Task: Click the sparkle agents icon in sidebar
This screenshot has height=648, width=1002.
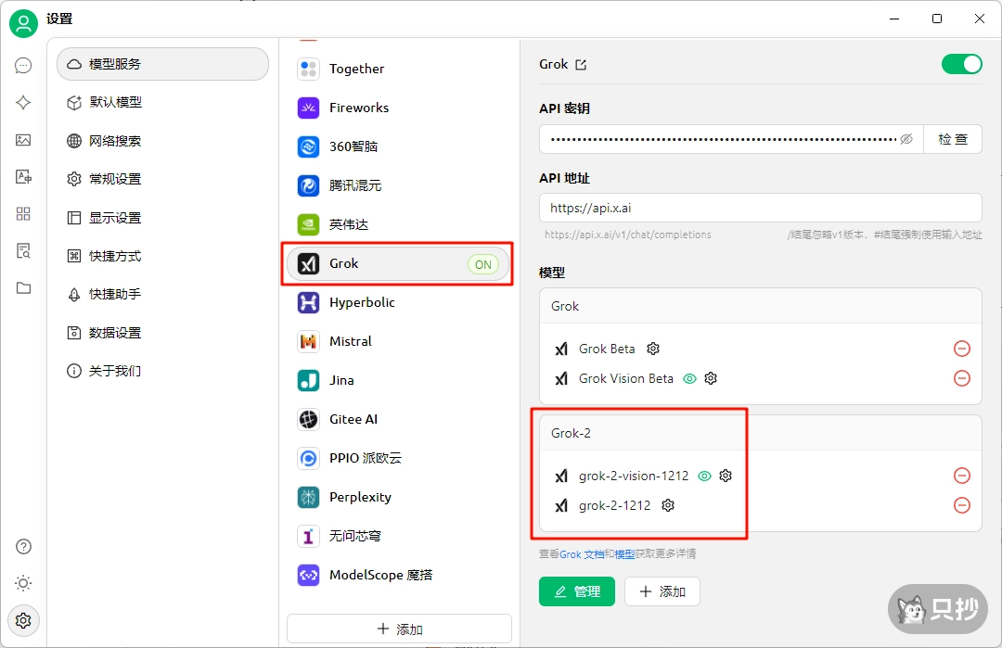Action: 23,103
